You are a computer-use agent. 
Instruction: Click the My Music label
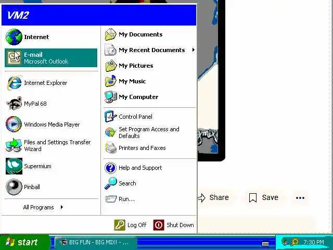click(132, 81)
